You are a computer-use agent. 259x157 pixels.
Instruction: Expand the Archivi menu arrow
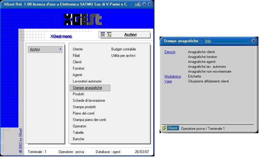click(x=61, y=49)
